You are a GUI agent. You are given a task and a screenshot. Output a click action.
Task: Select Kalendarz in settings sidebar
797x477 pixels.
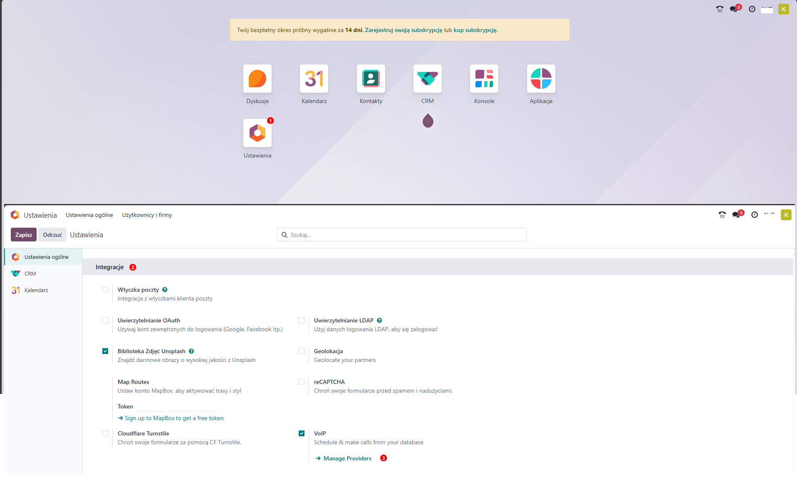[36, 290]
